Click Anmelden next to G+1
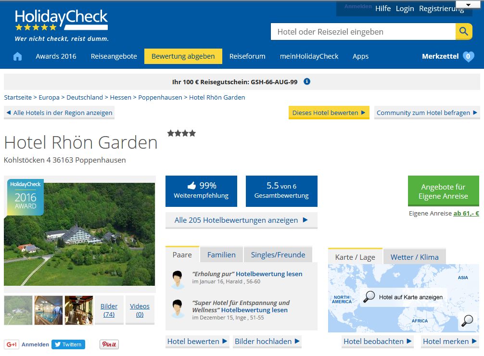The height and width of the screenshot is (356, 484). click(35, 344)
